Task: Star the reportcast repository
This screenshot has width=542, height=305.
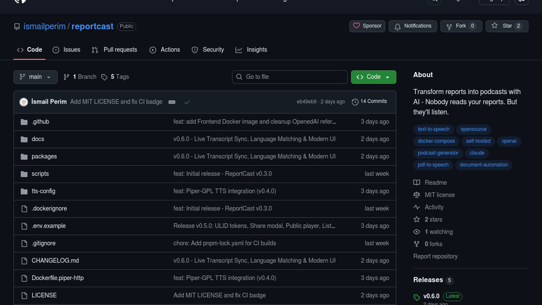Action: [x=507, y=26]
